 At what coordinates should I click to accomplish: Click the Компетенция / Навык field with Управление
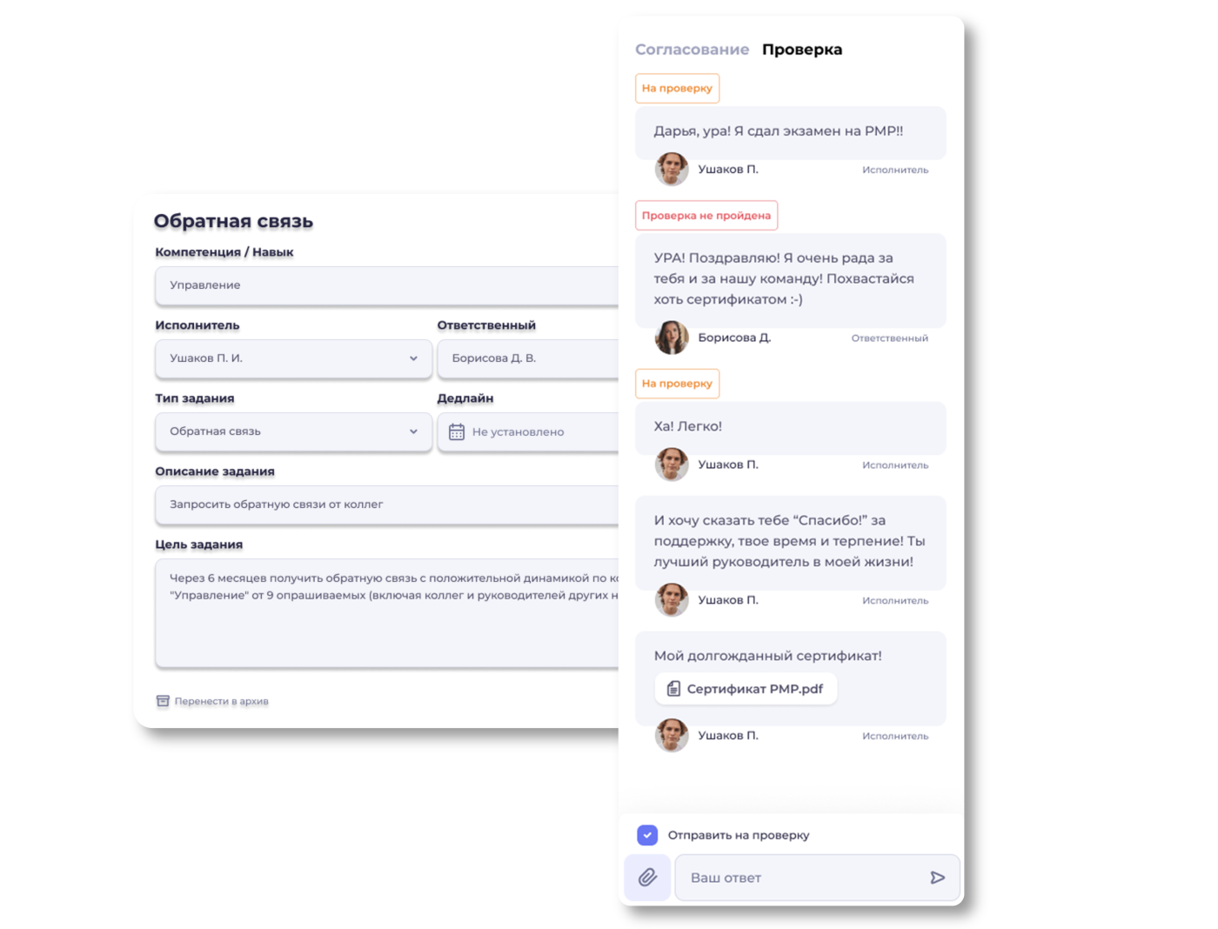click(387, 285)
